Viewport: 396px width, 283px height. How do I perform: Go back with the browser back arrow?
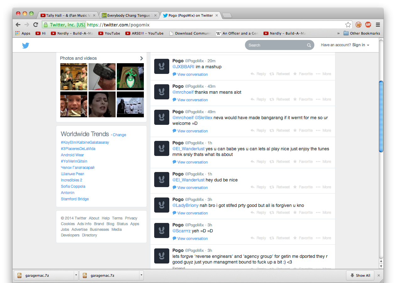(18, 25)
